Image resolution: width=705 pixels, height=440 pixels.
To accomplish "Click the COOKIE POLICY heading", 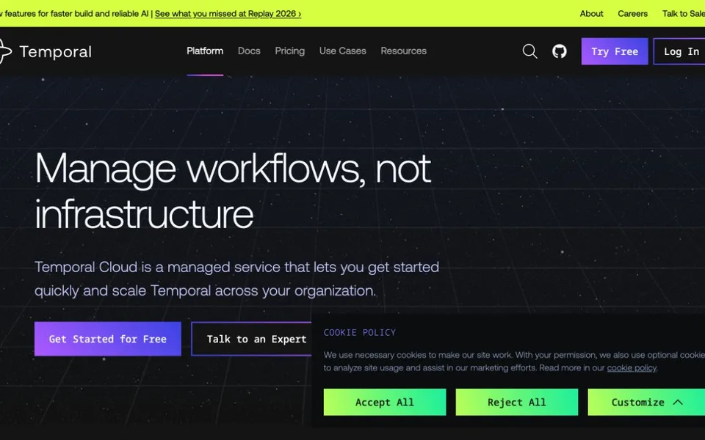I will point(360,333).
